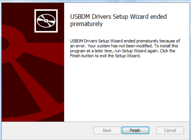Click the window's top border strip

pyautogui.click(x=96, y=1)
